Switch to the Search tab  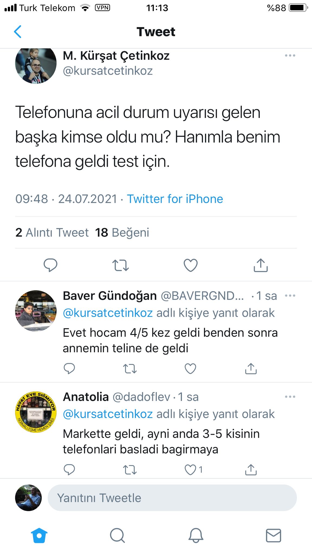pyautogui.click(x=117, y=535)
